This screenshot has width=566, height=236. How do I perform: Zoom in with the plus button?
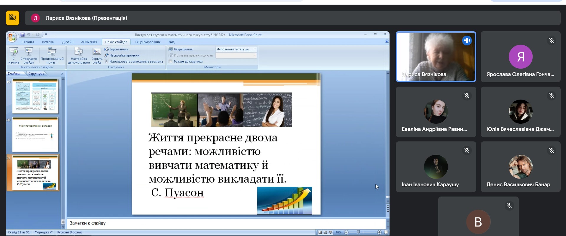[x=379, y=232]
